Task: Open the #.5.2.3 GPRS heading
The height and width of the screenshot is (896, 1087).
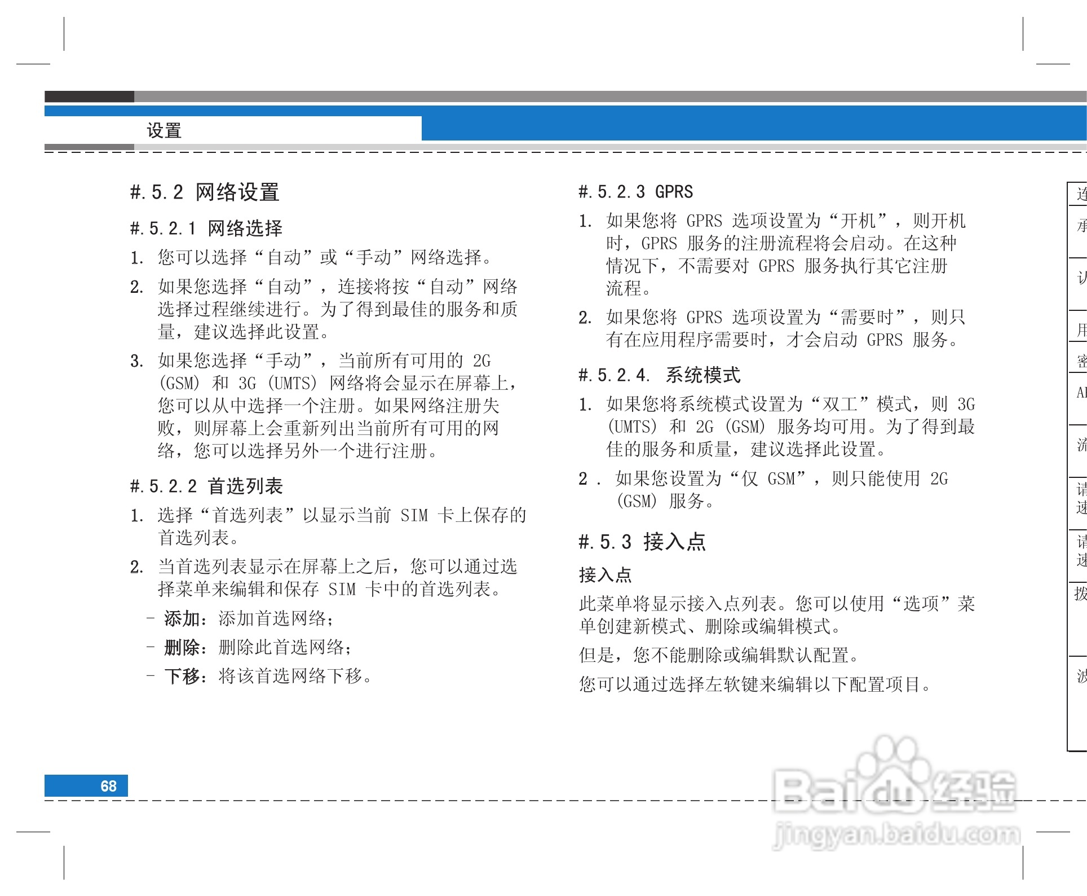Action: tap(636, 190)
